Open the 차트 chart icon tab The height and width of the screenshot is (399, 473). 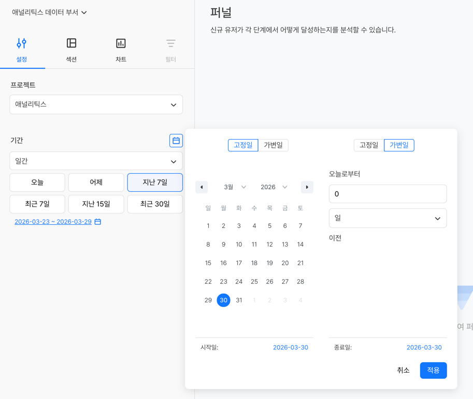point(121,43)
